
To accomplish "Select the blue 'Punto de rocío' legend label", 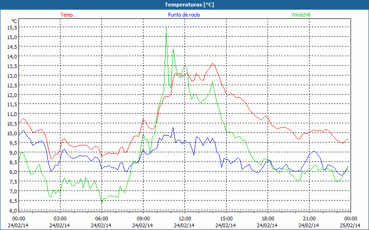I will [184, 15].
